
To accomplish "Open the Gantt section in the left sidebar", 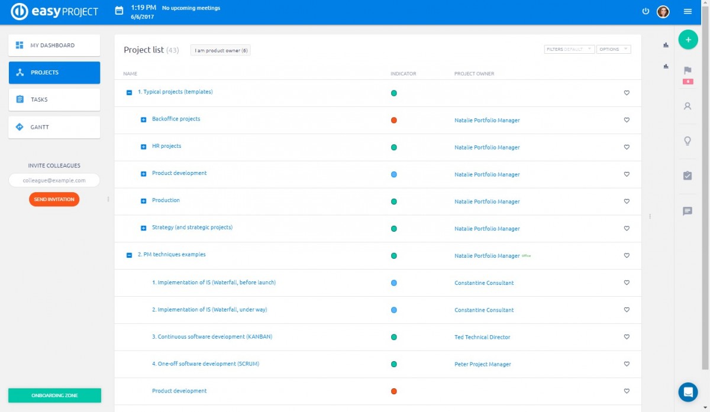I will point(54,126).
